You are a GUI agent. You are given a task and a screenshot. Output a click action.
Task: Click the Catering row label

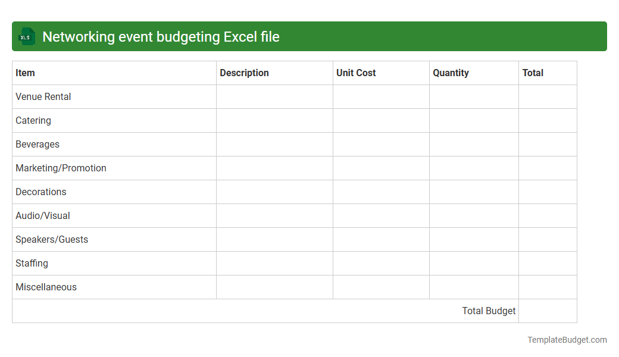[x=33, y=120]
